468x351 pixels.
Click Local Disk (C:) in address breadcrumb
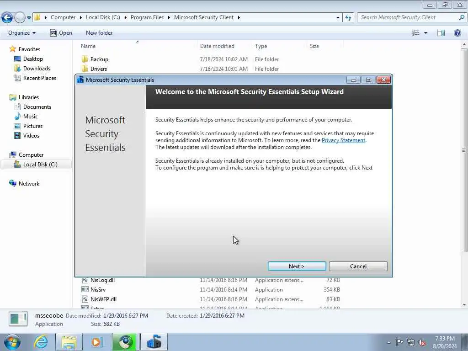pos(103,17)
